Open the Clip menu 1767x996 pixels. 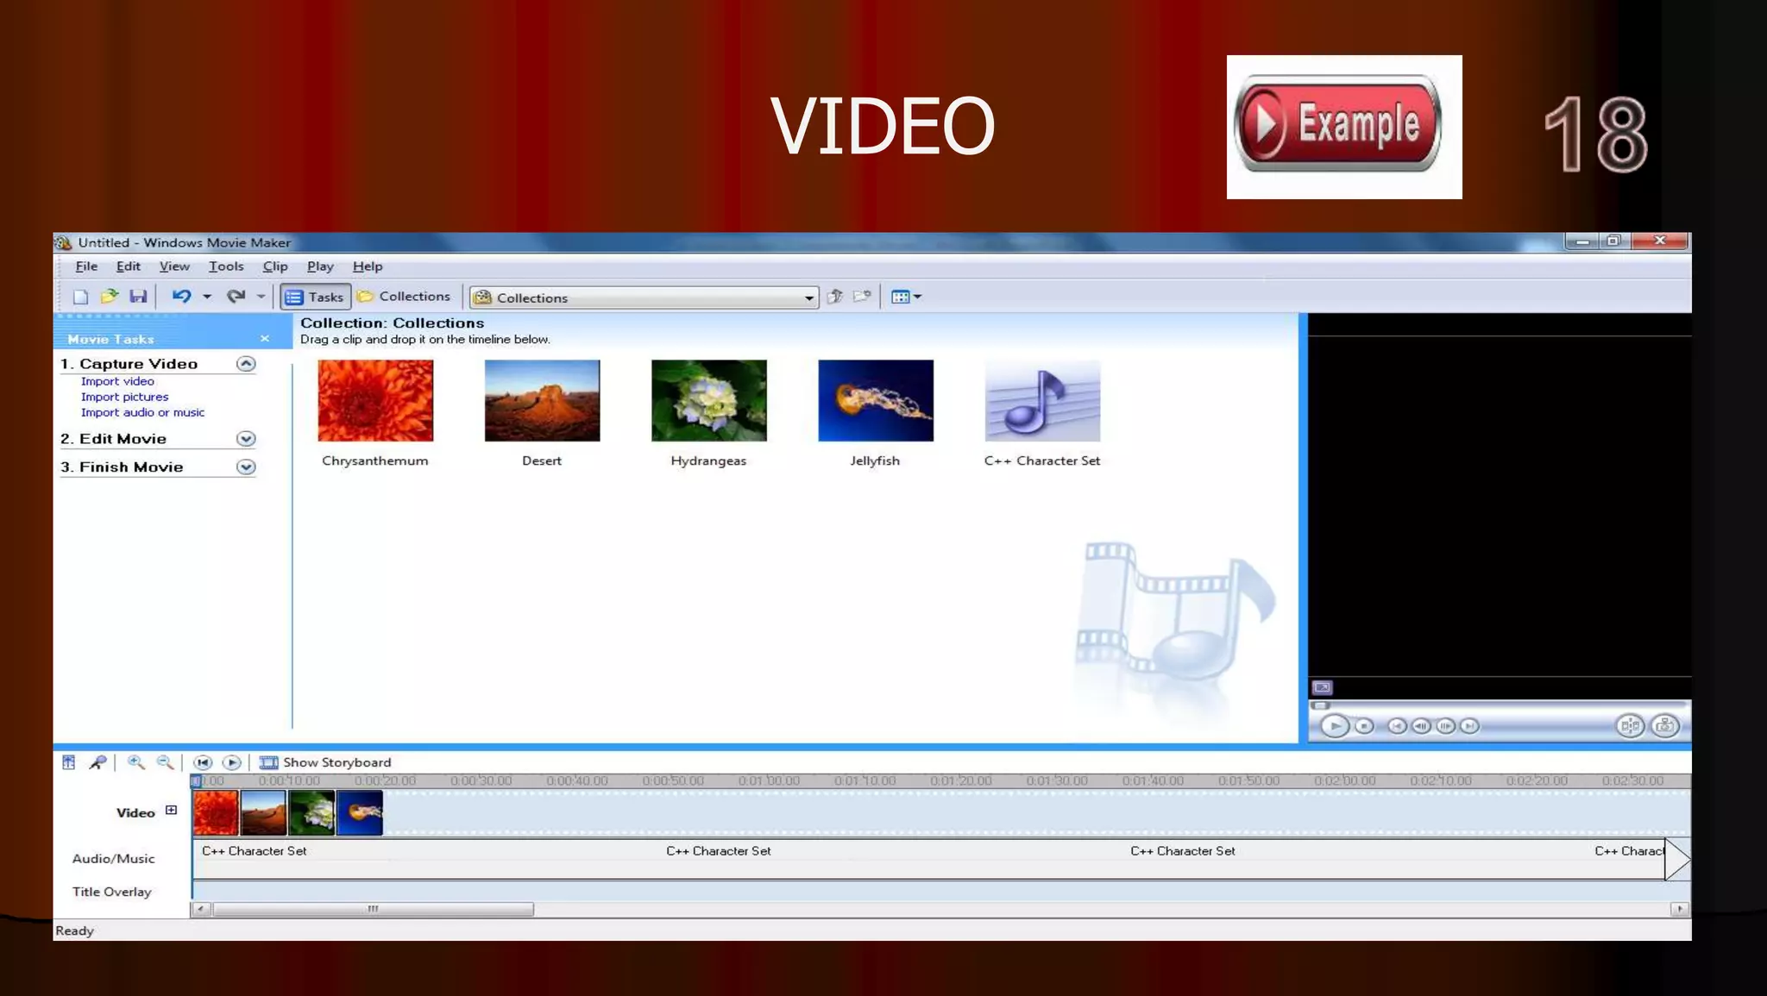pyautogui.click(x=275, y=266)
